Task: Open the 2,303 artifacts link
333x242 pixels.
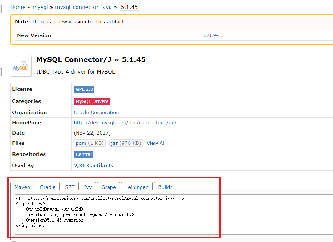Action: (93, 165)
